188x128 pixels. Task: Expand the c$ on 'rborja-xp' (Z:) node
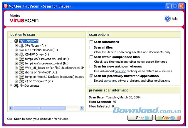[16, 81]
